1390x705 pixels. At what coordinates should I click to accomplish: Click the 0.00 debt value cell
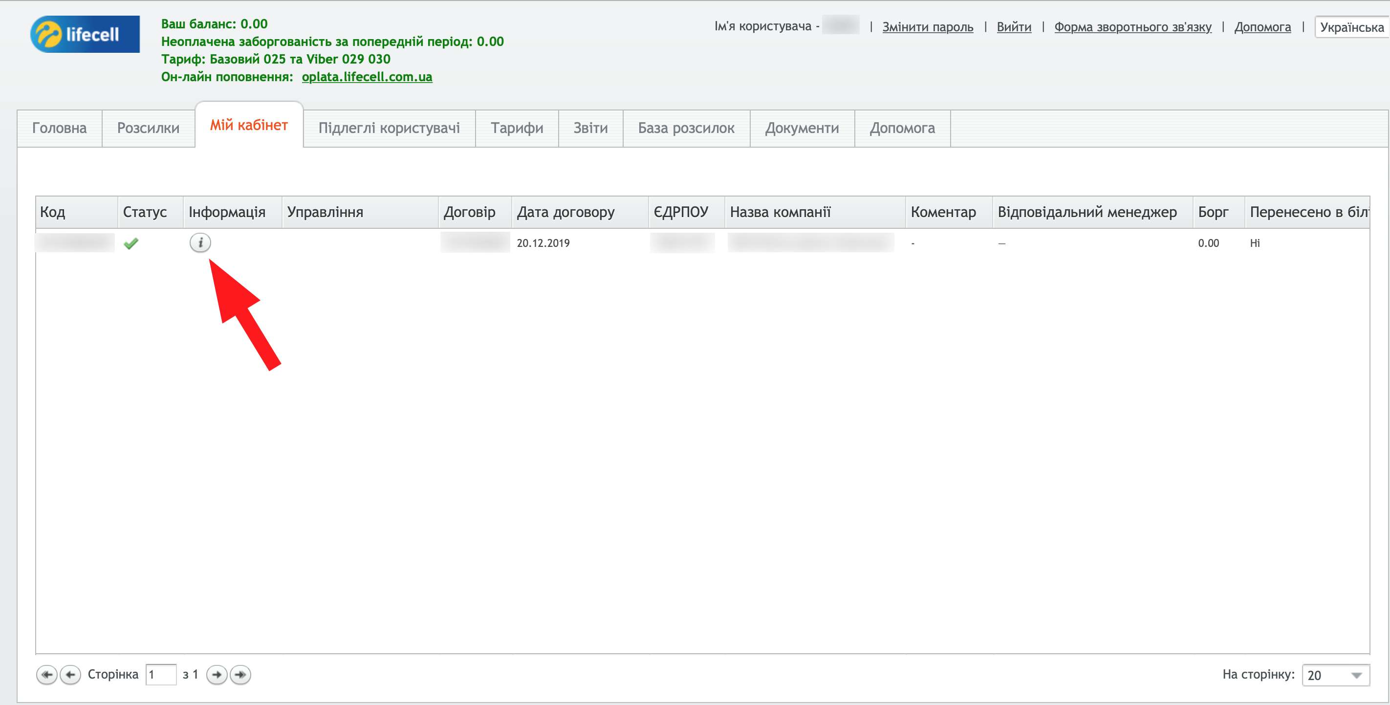(1208, 243)
